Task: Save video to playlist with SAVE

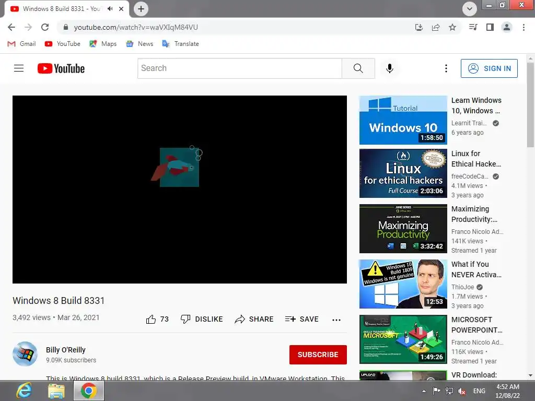Action: pyautogui.click(x=301, y=319)
